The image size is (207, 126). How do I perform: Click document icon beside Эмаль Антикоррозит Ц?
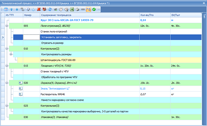tap(21, 89)
